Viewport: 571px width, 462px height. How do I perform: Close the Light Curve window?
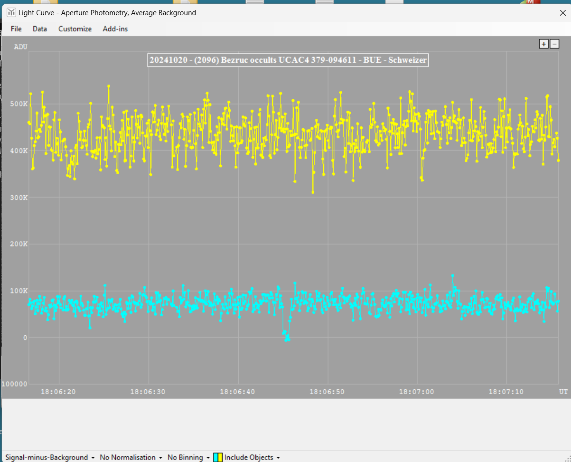click(562, 13)
